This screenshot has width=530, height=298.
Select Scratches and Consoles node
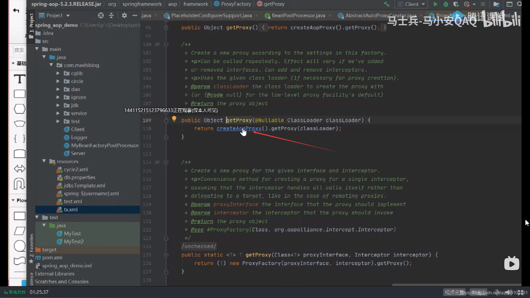click(x=62, y=281)
